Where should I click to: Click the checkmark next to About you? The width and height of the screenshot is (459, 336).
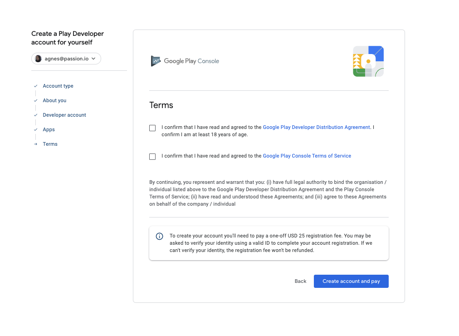[x=36, y=100]
